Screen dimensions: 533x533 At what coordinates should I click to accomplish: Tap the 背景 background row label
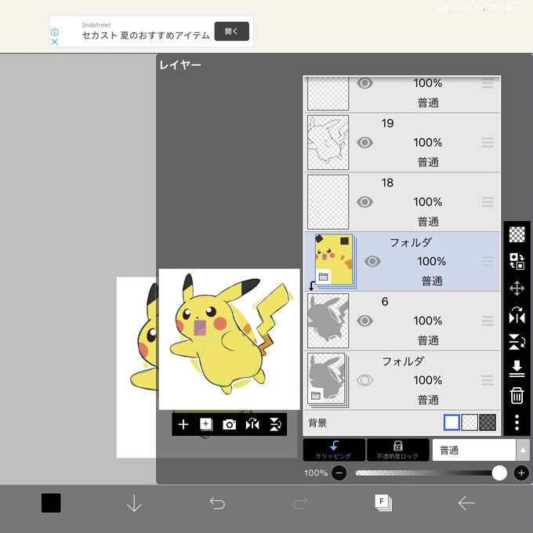tap(317, 422)
